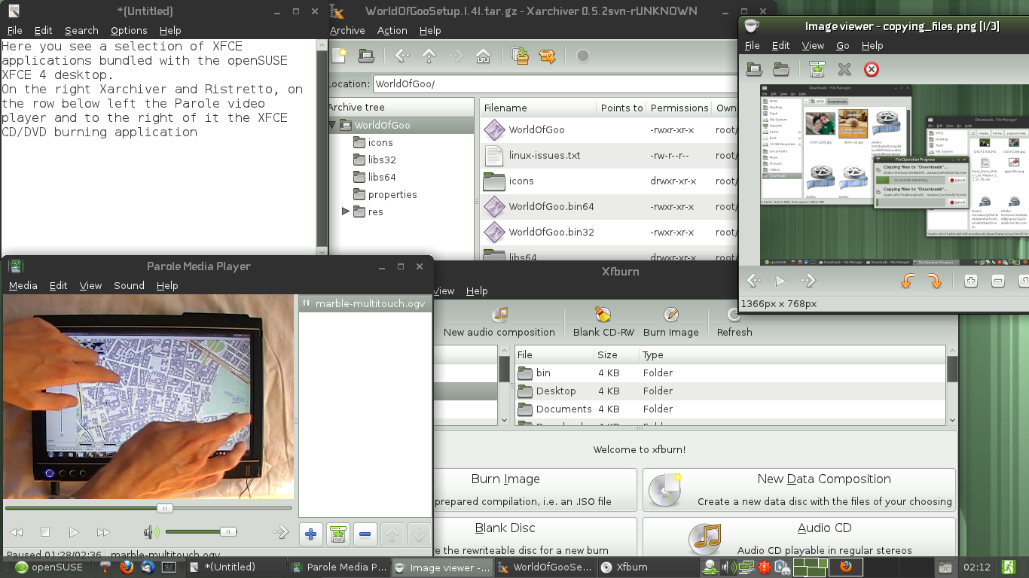The image size is (1029, 578).
Task: Zoom in on copying_files.png image
Action: click(970, 280)
